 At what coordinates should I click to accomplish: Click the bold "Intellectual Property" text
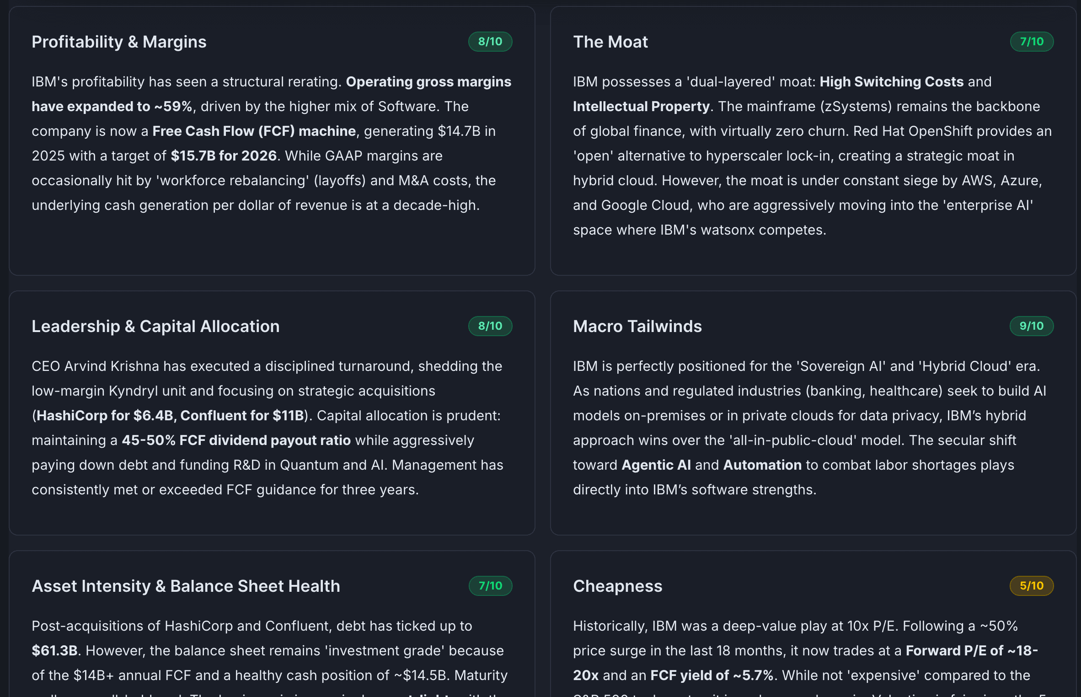641,107
